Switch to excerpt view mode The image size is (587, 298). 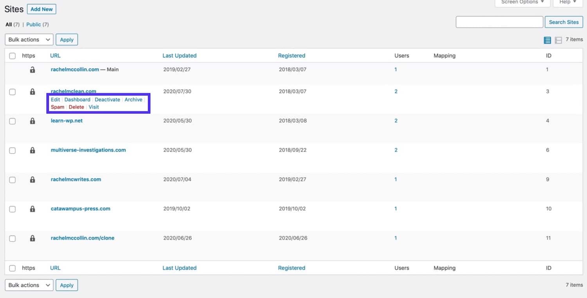558,40
